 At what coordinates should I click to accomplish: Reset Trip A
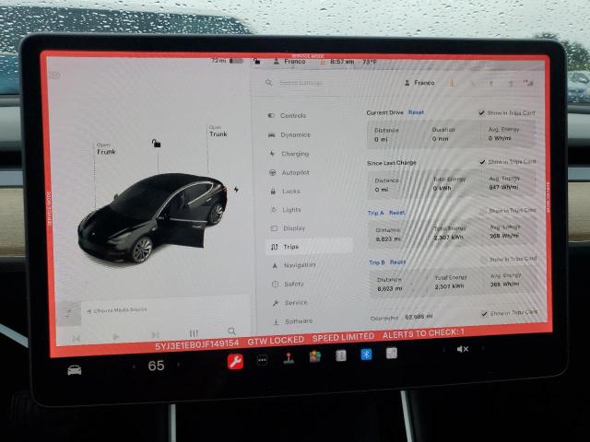click(397, 213)
